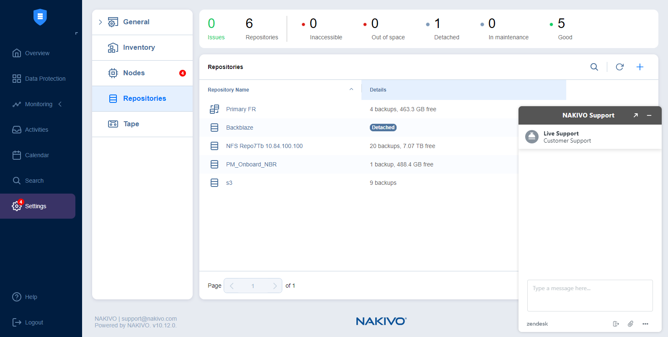668x337 pixels.
Task: Add a new repository with plus icon
Action: coord(640,67)
